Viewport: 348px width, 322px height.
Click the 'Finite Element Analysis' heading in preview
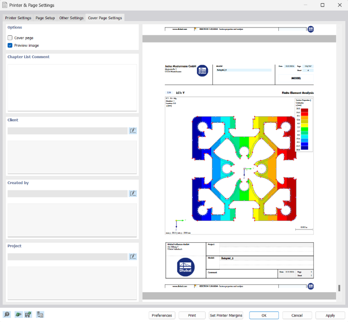(x=298, y=93)
